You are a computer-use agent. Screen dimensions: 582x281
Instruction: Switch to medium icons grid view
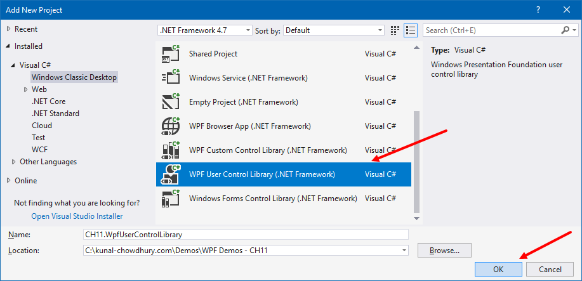click(395, 30)
